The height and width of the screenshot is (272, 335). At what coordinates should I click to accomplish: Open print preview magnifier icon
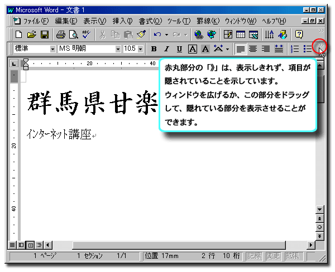(74, 35)
